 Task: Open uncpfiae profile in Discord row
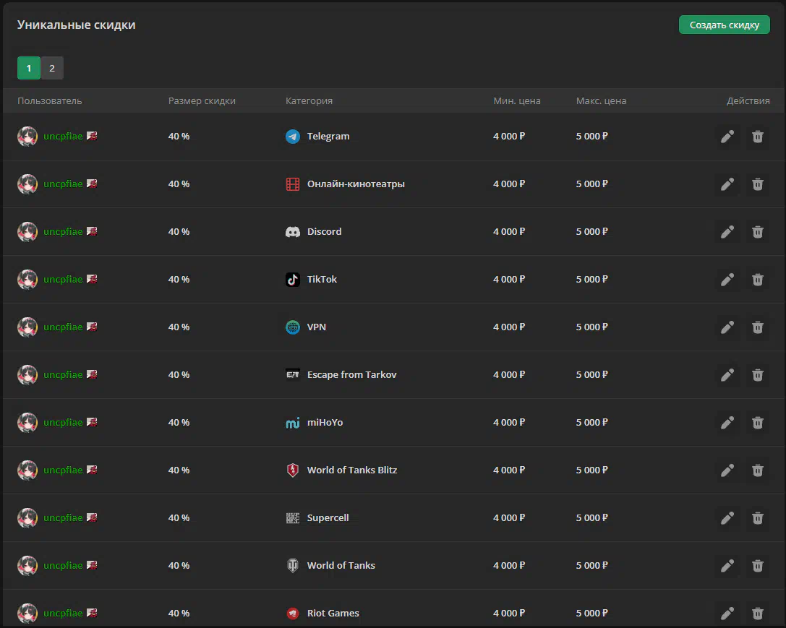63,232
